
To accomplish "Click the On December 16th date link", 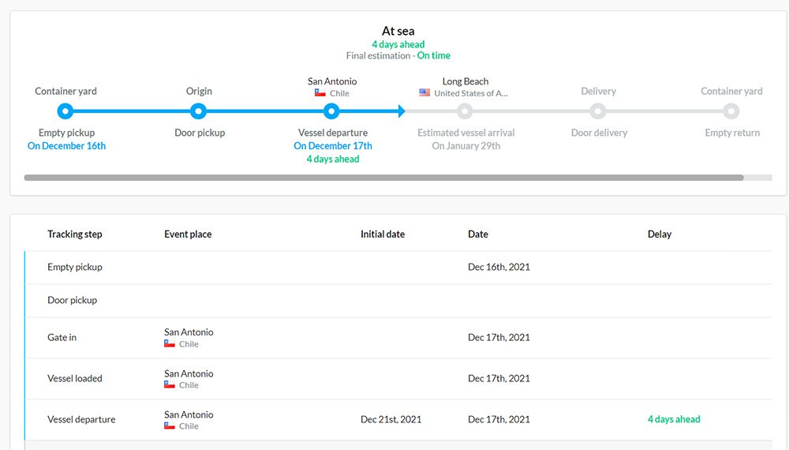I will click(x=66, y=146).
